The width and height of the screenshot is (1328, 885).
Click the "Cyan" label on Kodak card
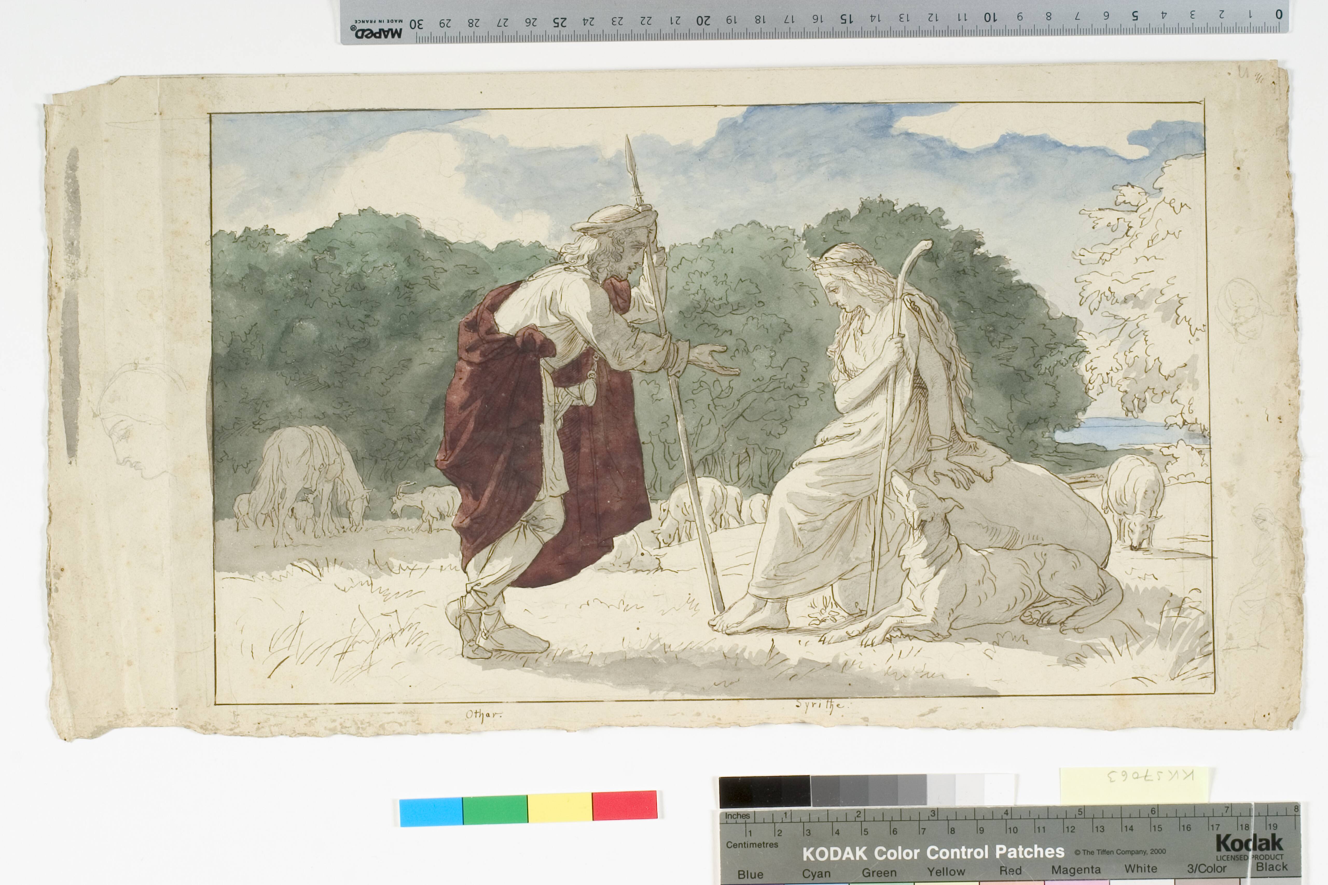point(817,874)
